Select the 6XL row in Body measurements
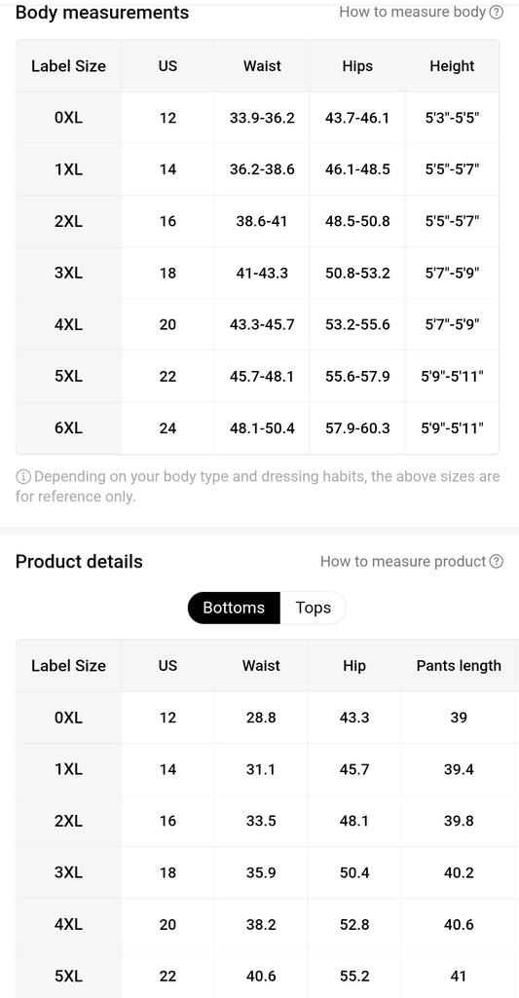The width and height of the screenshot is (519, 998). click(x=257, y=427)
